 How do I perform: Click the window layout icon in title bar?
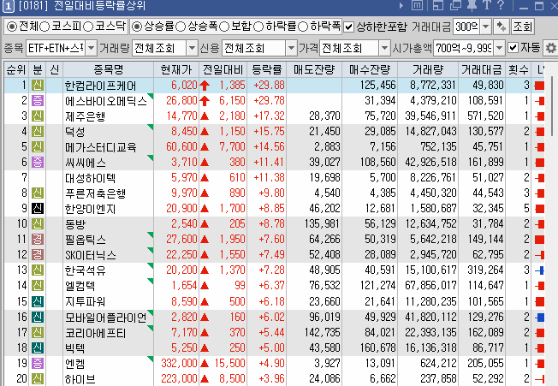(x=437, y=5)
